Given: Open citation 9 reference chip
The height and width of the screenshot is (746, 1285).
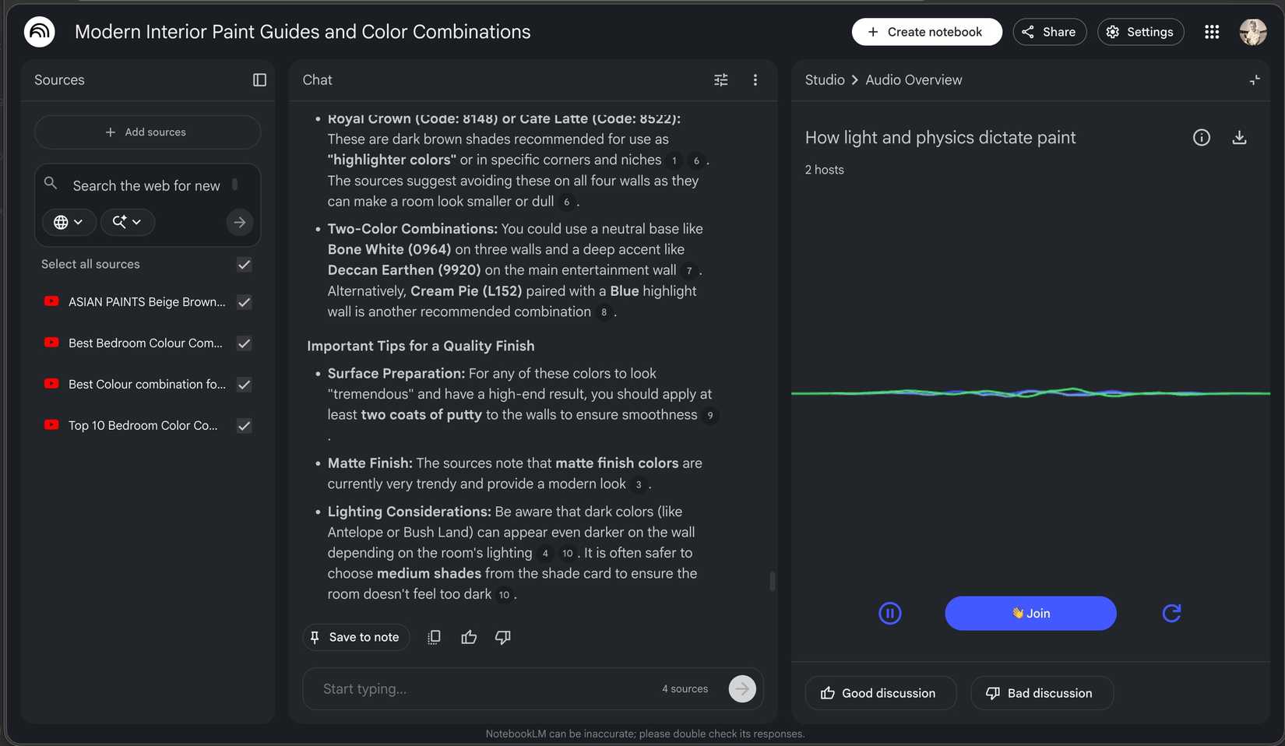Looking at the screenshot, I should click(x=709, y=415).
